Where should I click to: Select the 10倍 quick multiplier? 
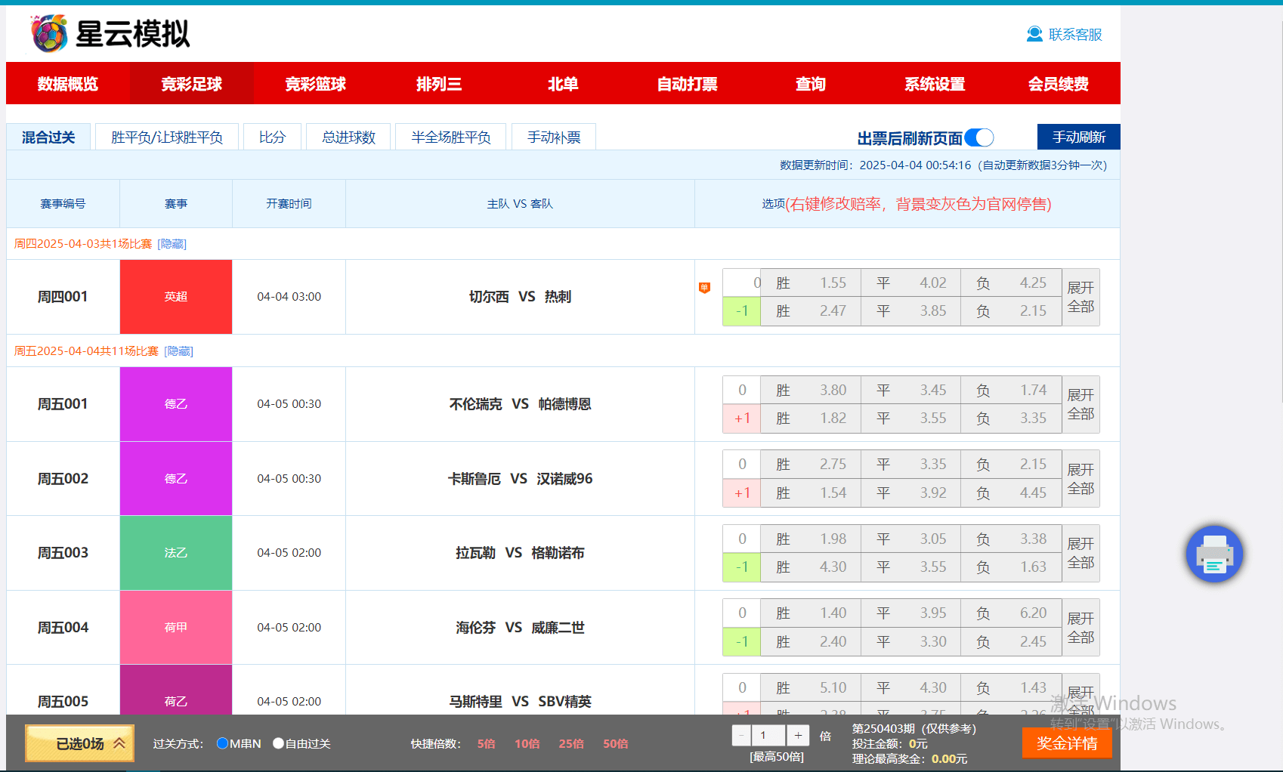tap(527, 743)
